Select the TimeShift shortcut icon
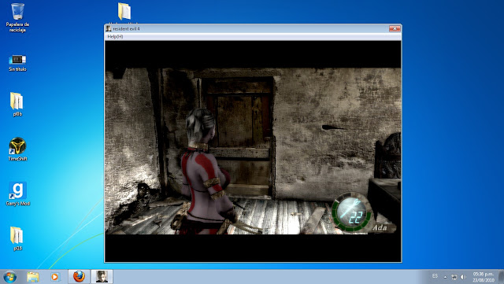Image resolution: width=504 pixels, height=284 pixels. 17,149
